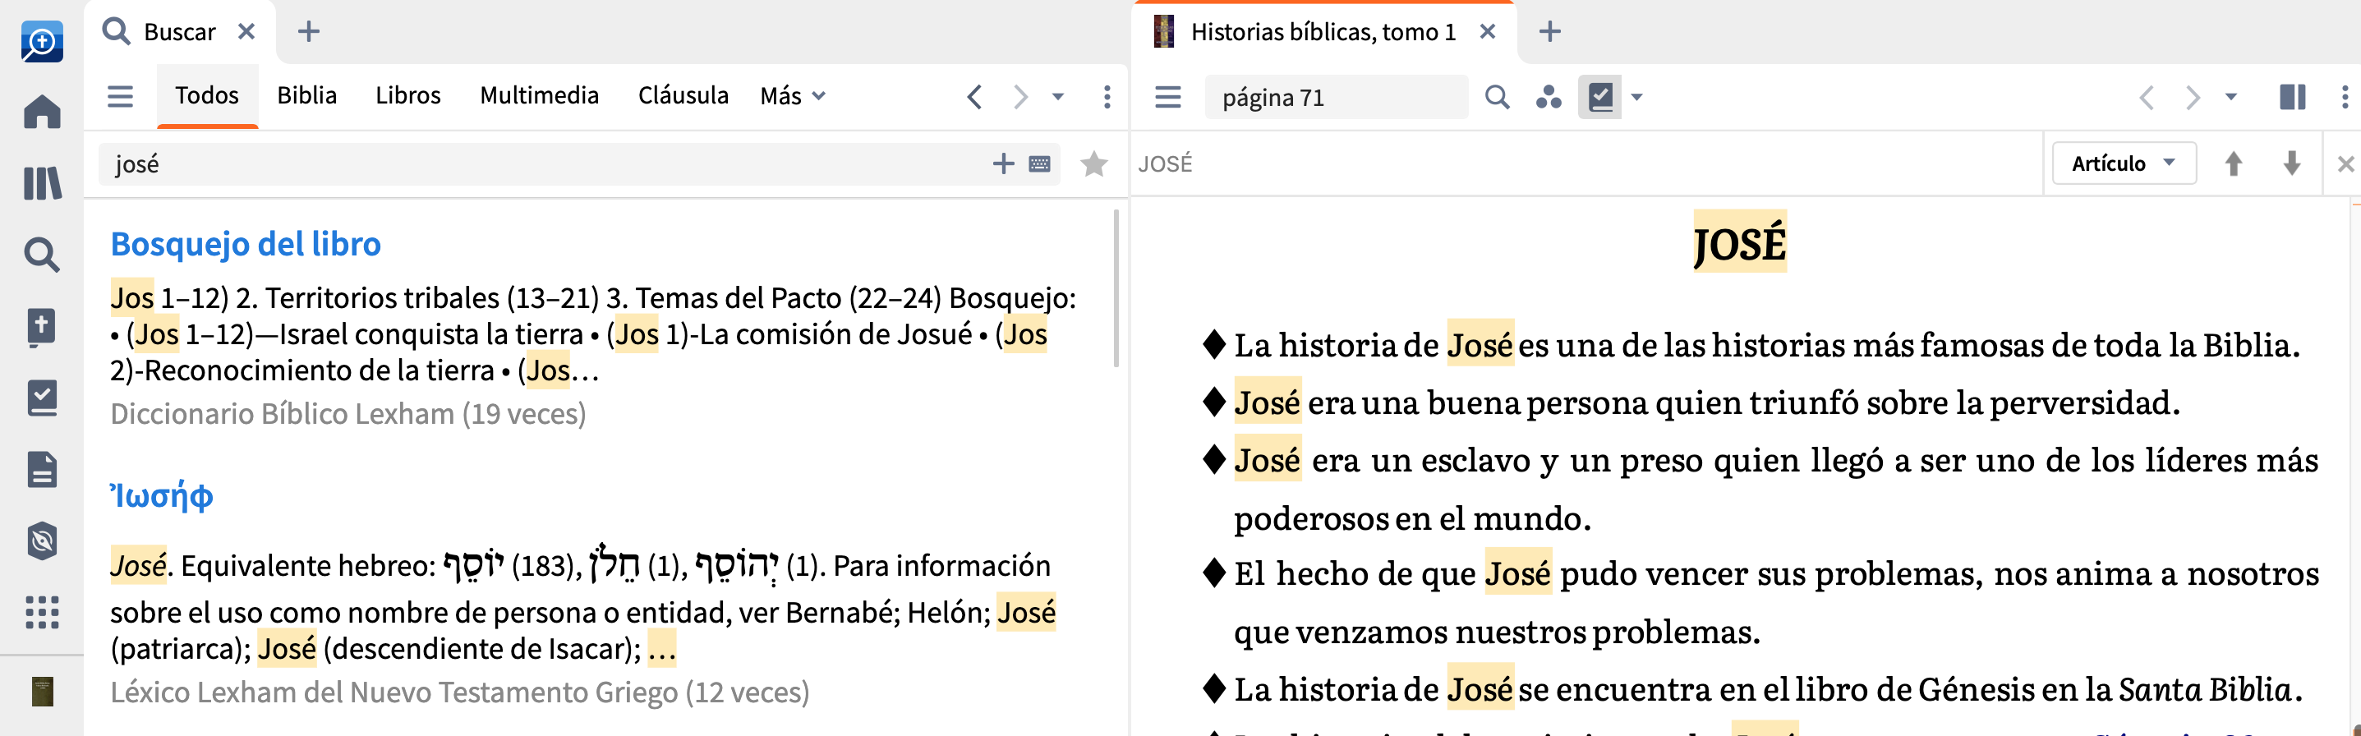Select the Multimedia search tab
The image size is (2361, 736).
(539, 95)
